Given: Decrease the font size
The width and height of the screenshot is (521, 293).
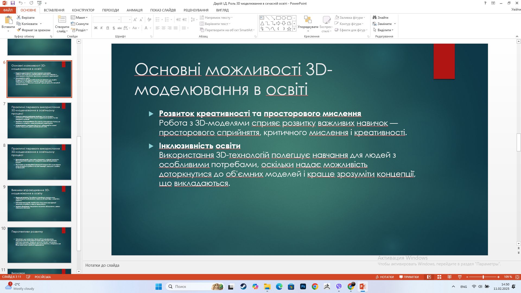Looking at the screenshot, I should coord(141,20).
